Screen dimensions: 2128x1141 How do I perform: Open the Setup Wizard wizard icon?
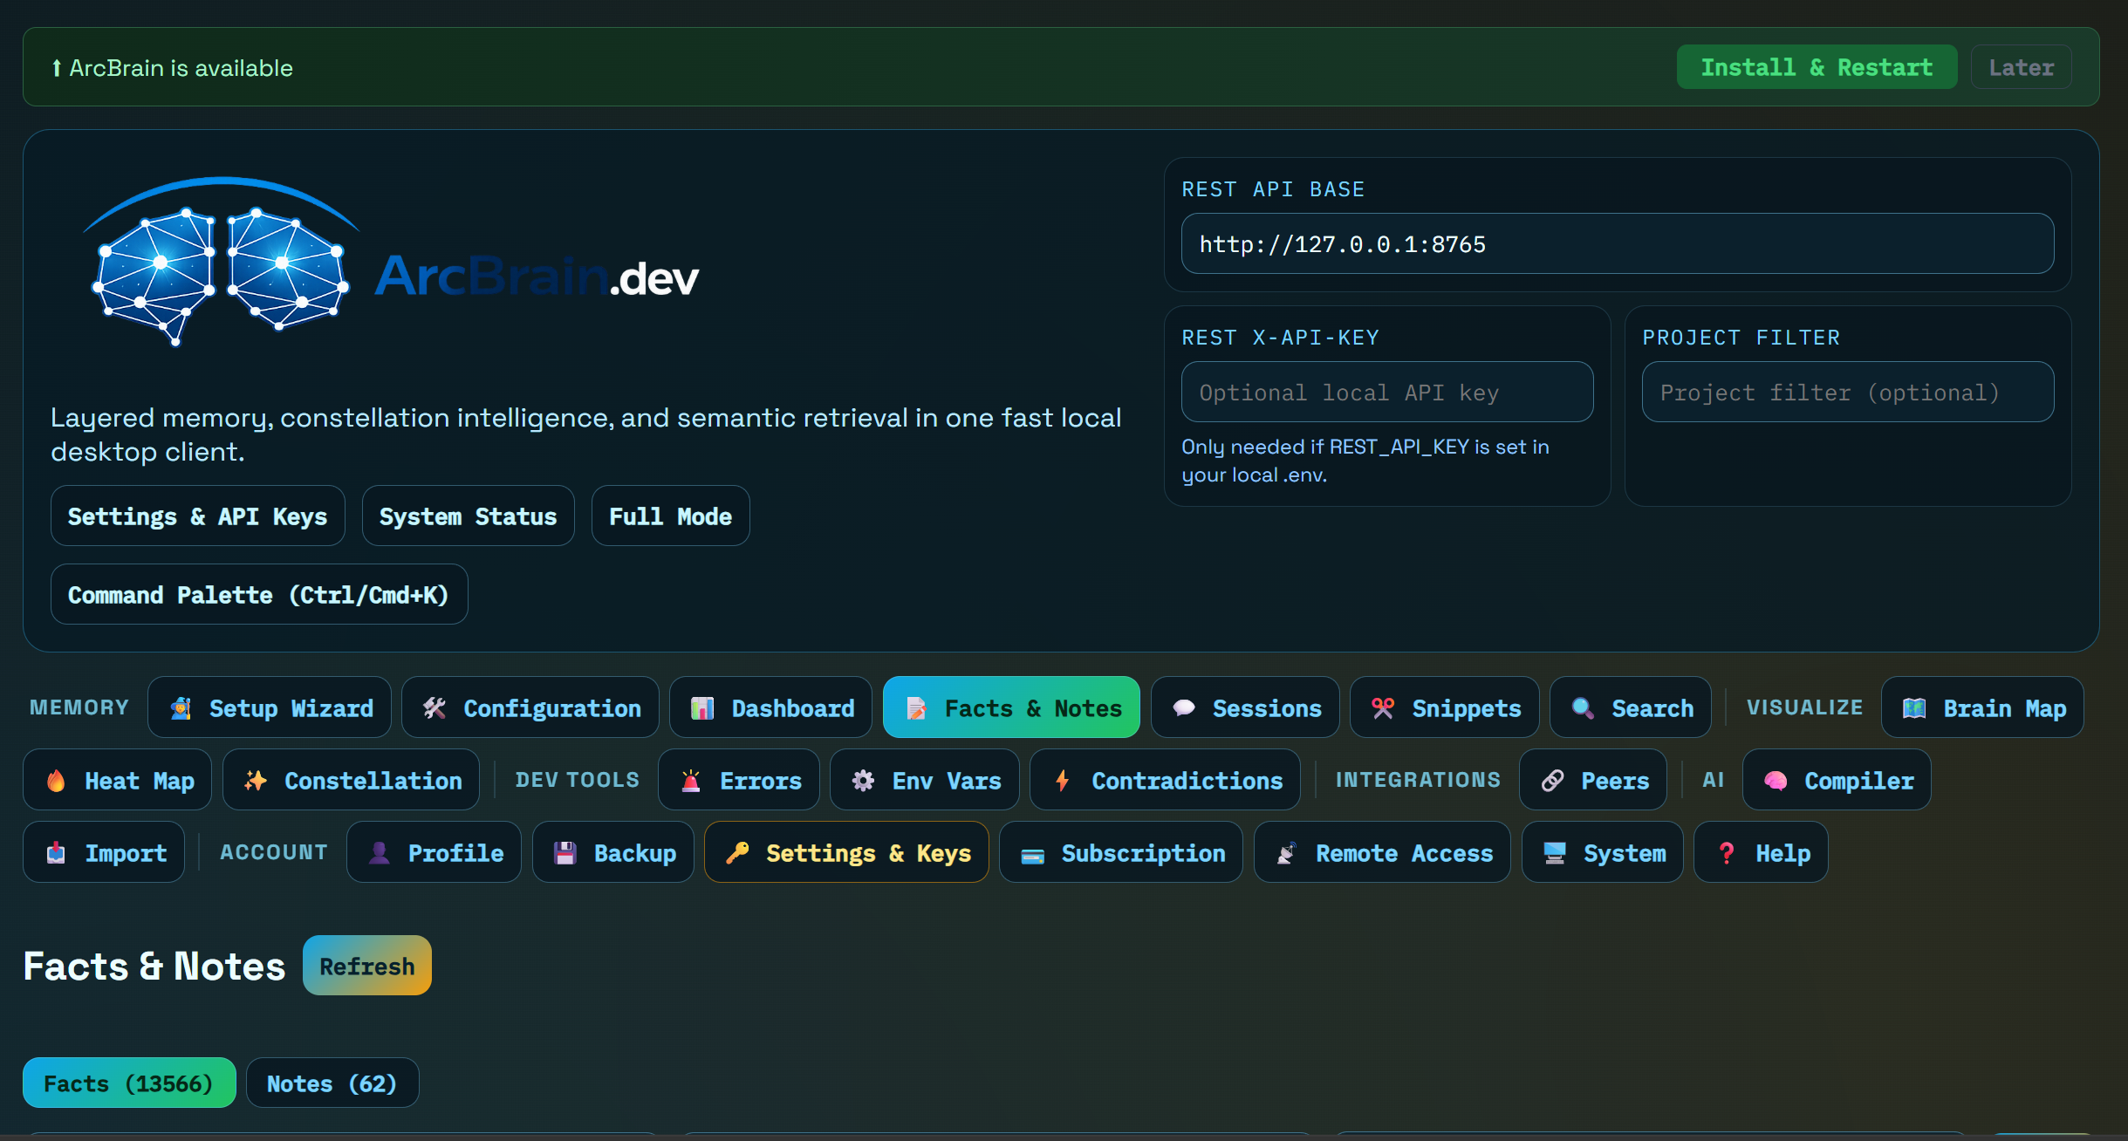pyautogui.click(x=181, y=708)
